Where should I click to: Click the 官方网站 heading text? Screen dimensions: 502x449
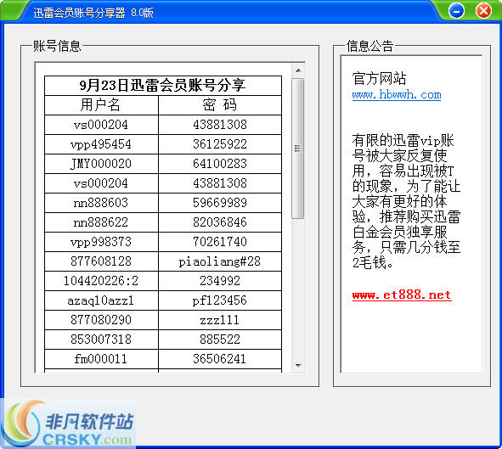(379, 78)
